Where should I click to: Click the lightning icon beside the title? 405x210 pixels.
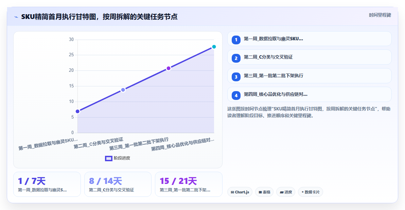coord(16,17)
